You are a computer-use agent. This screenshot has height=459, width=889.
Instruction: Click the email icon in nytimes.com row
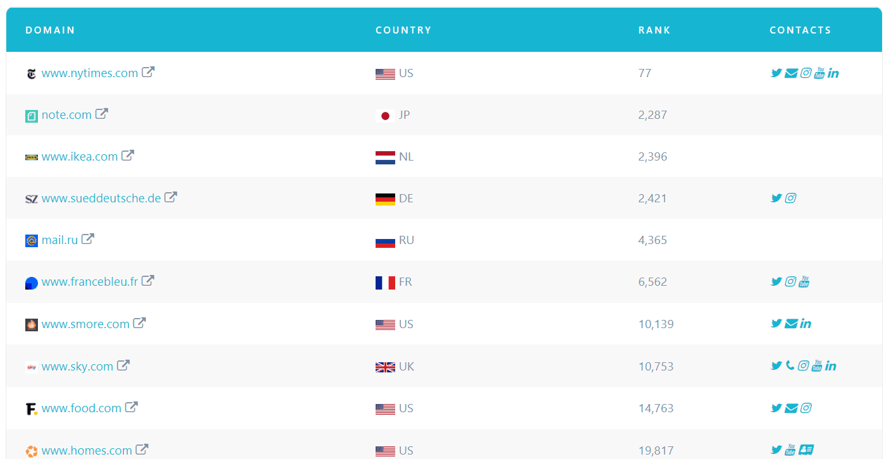(x=791, y=73)
